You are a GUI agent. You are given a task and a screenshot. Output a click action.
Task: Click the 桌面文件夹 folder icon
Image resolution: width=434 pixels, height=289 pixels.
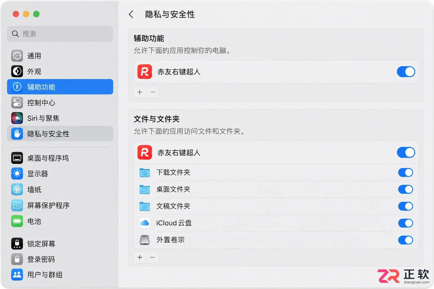pos(145,189)
